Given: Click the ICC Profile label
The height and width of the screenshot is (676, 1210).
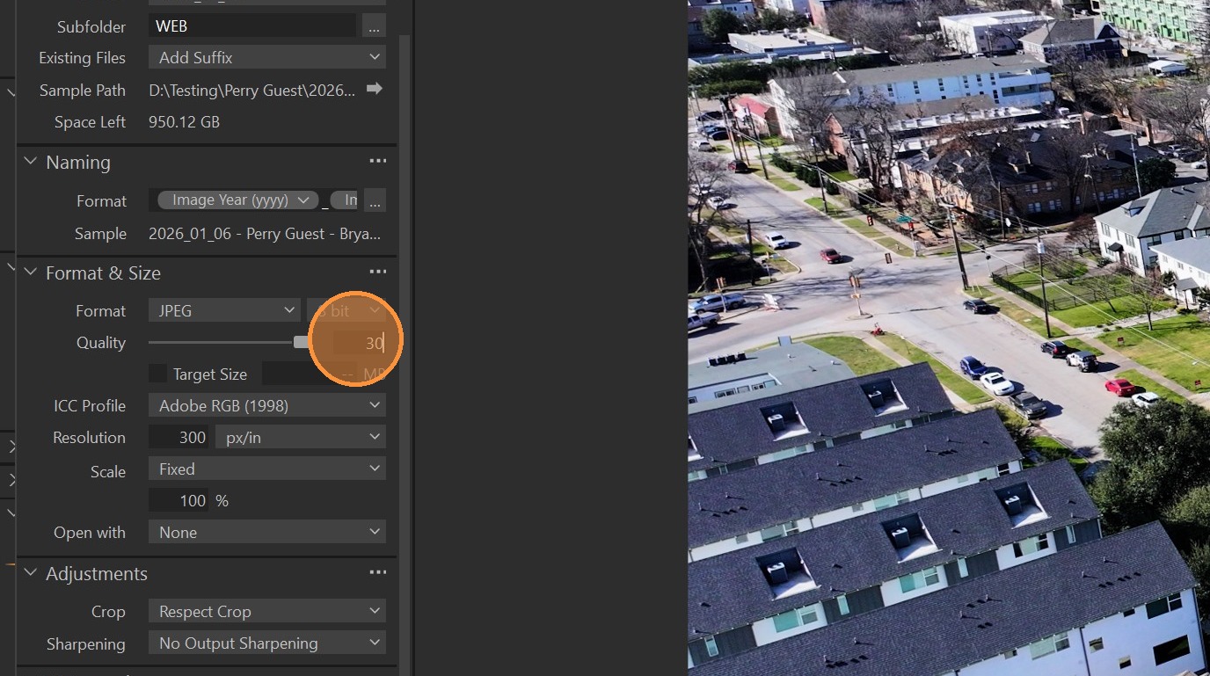Looking at the screenshot, I should click(90, 405).
